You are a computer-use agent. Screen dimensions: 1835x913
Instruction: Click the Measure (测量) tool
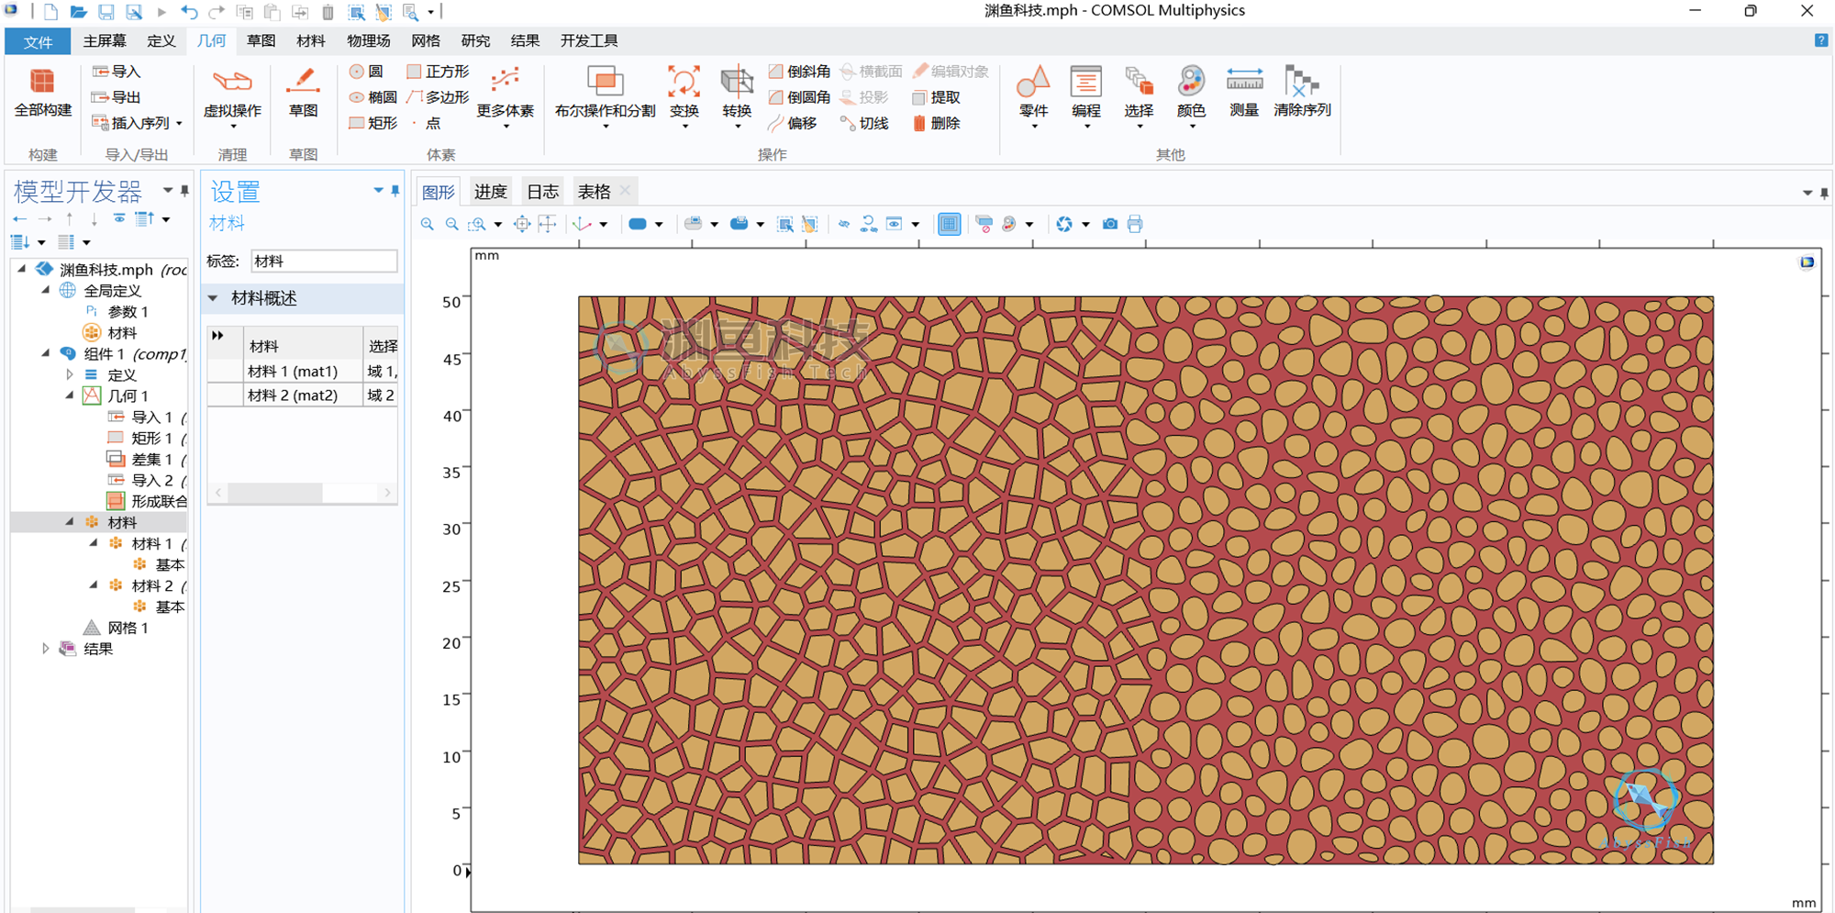(x=1244, y=94)
